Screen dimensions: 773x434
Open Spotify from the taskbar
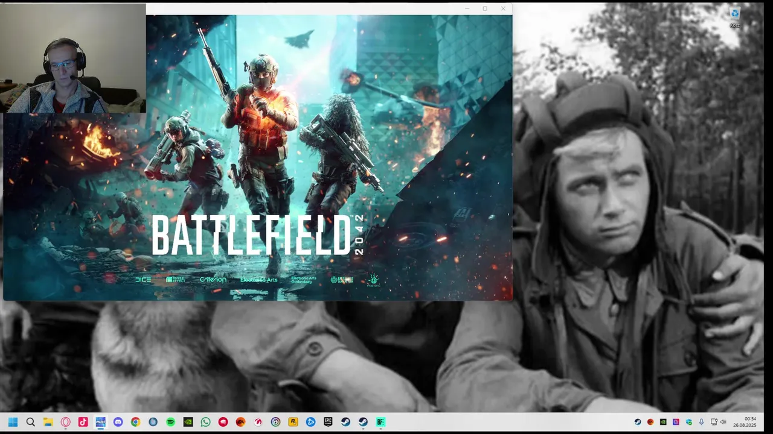coord(170,422)
